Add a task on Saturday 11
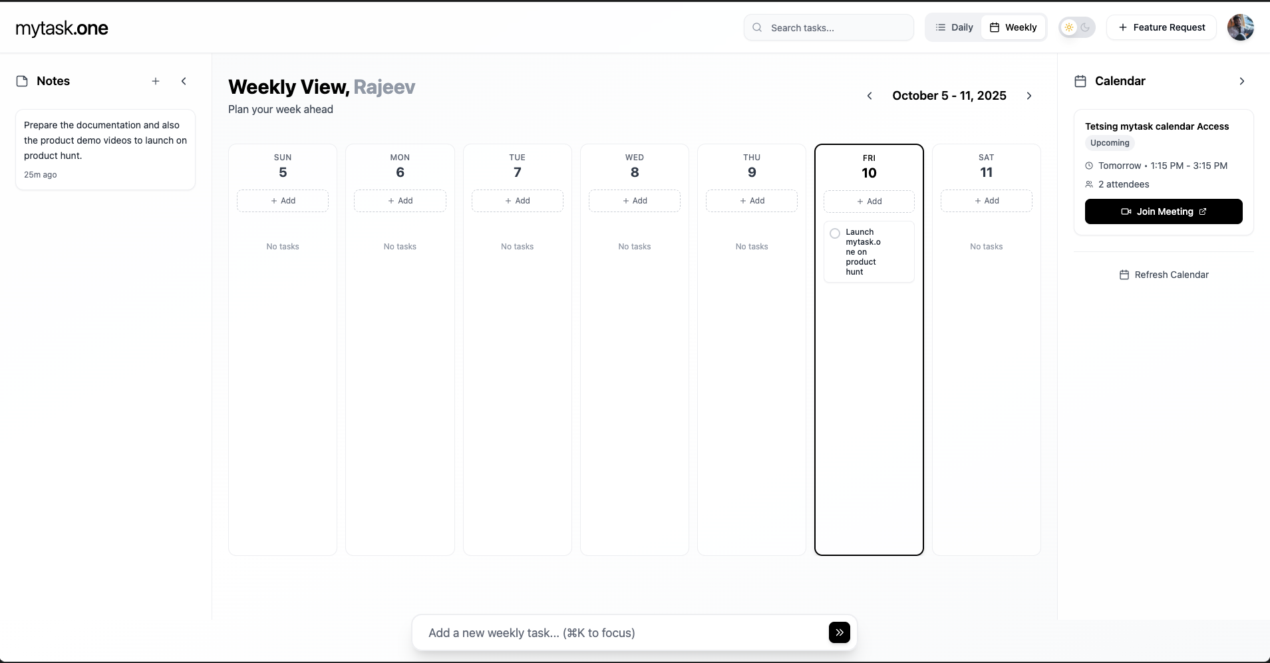Image resolution: width=1270 pixels, height=663 pixels. tap(987, 201)
